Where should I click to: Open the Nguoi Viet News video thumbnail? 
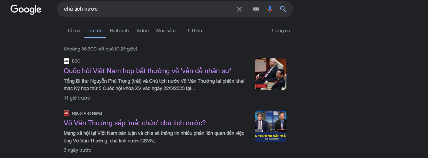[x=271, y=126]
